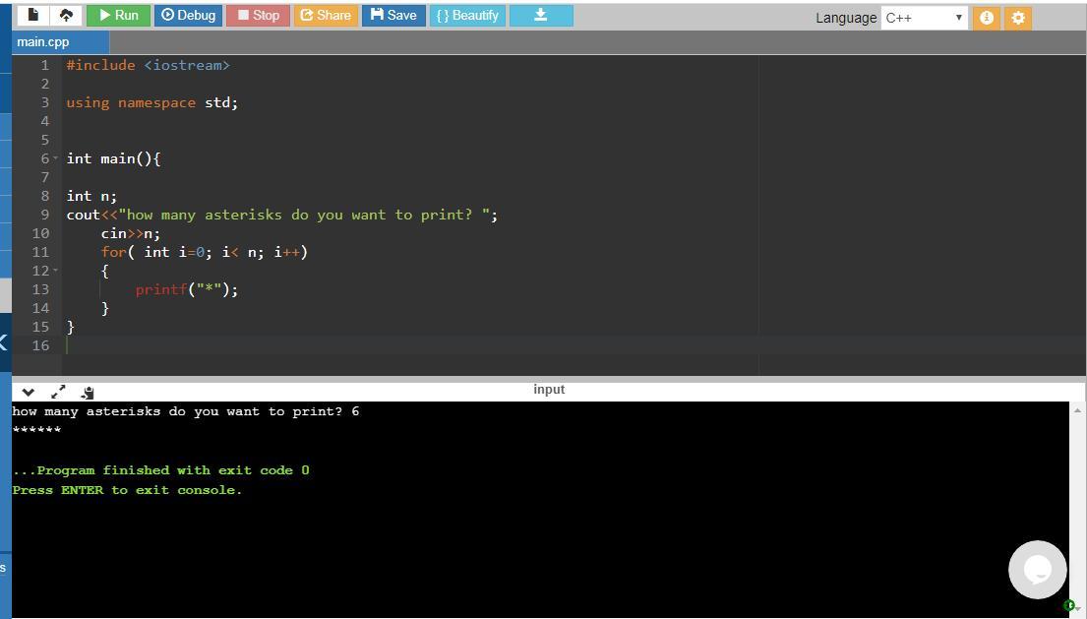Open the Share button
Viewport: 1087px width, 619px height.
coord(326,15)
